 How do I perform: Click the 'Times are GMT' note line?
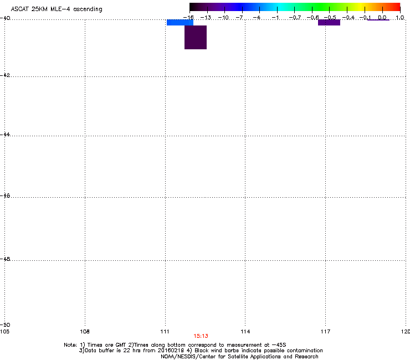pos(175,345)
